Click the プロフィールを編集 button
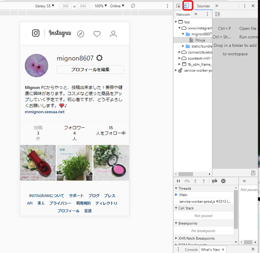 pyautogui.click(x=90, y=70)
